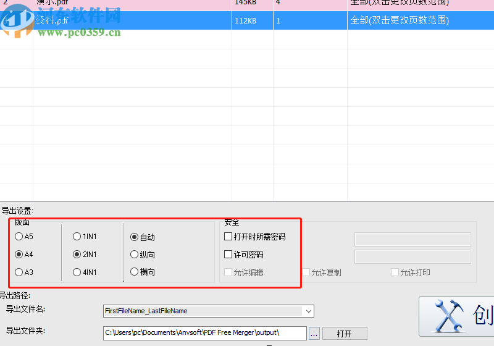494x346 pixels.
Task: Click the 打开 button
Action: (345, 334)
